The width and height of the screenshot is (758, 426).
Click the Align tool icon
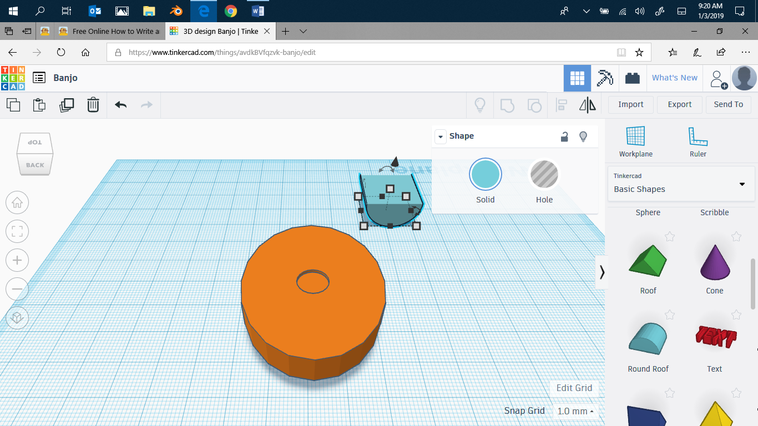562,104
